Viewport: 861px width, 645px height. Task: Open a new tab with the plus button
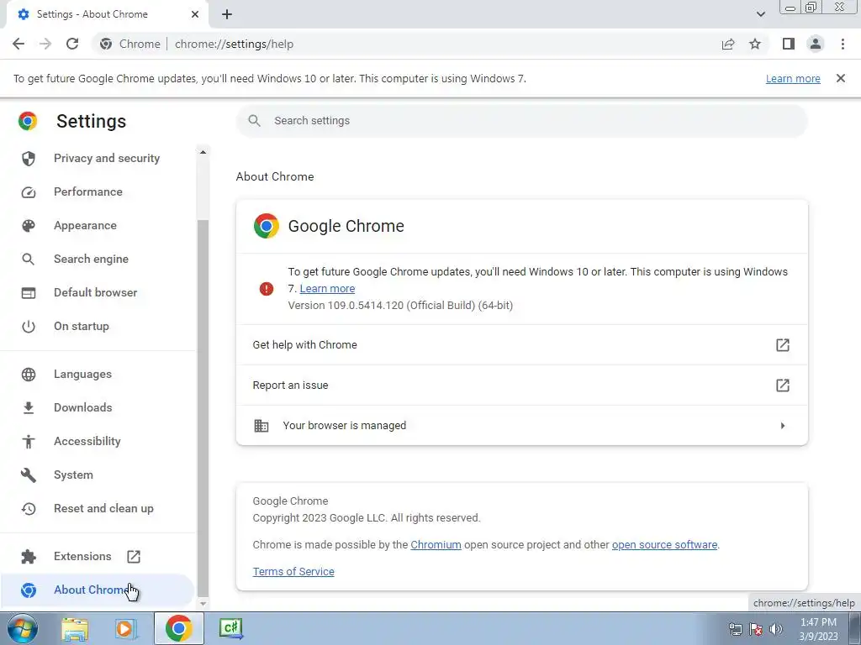pos(227,14)
